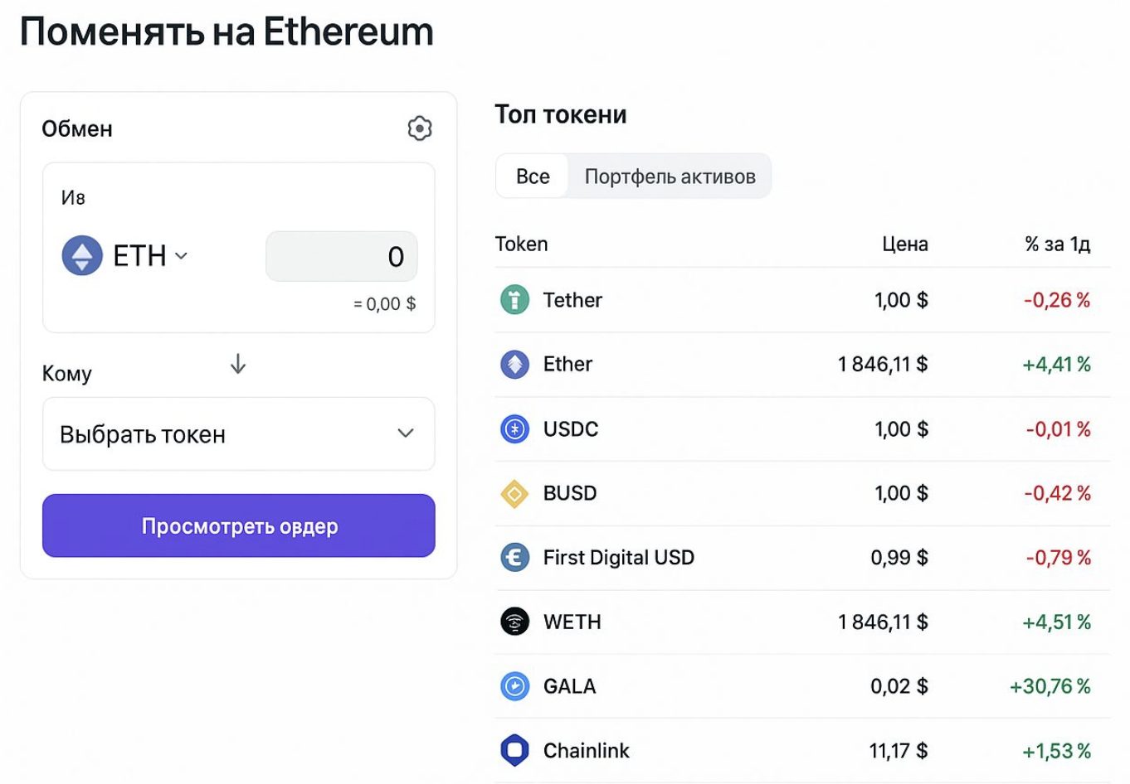Click the BUSD token icon
Image resolution: width=1130 pixels, height=784 pixels.
coord(514,493)
